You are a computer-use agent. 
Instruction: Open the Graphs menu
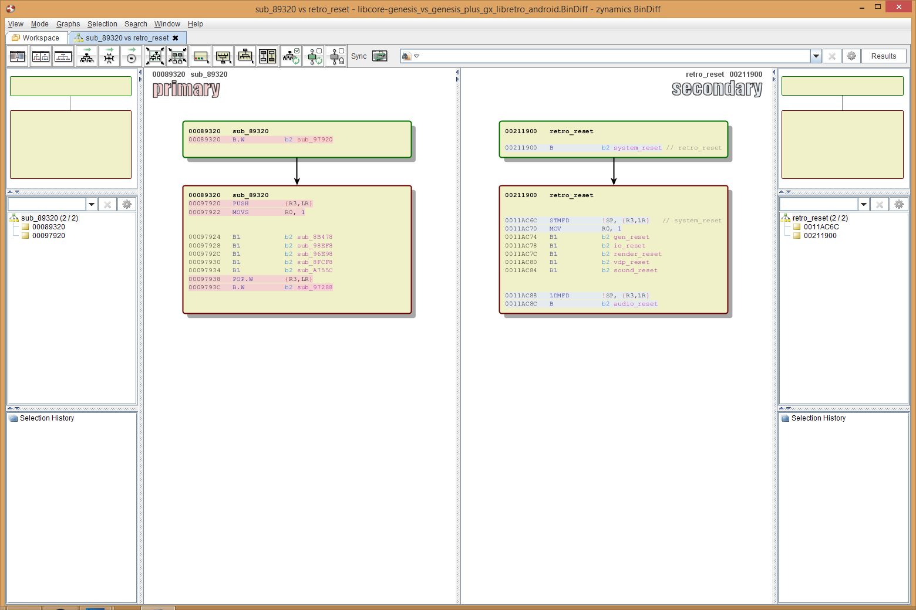[68, 24]
